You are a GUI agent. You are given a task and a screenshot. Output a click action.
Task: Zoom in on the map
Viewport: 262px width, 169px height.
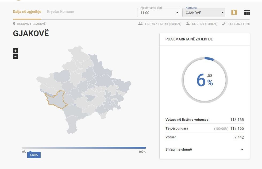click(x=16, y=51)
